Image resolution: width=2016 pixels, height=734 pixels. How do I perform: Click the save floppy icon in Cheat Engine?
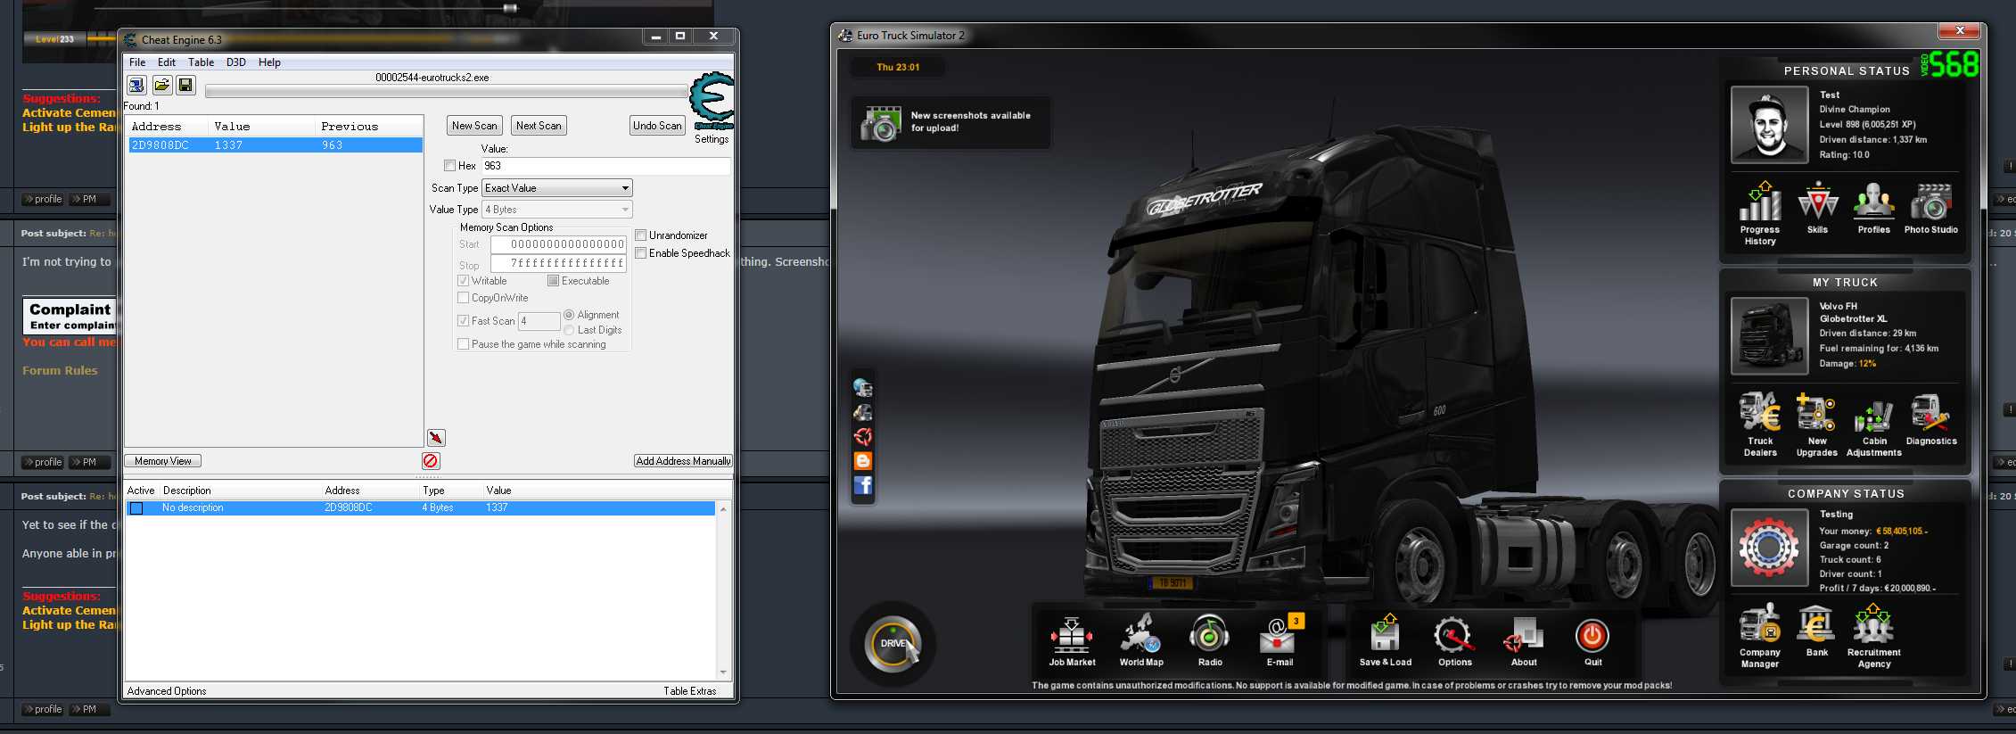pos(185,85)
